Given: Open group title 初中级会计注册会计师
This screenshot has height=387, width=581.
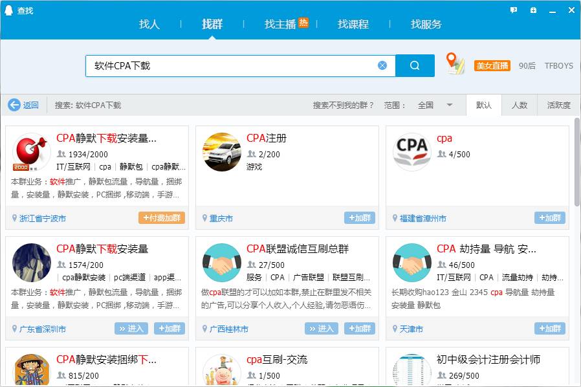Looking at the screenshot, I should point(488,359).
